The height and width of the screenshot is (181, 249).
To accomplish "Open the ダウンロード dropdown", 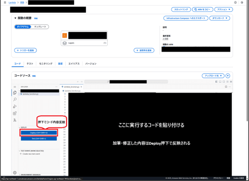I will pos(220,18).
